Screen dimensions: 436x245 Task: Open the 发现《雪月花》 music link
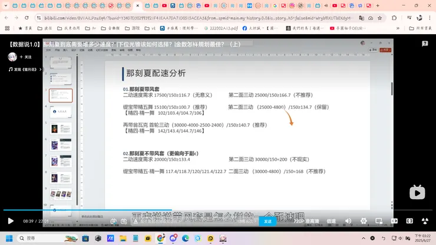click(x=25, y=69)
